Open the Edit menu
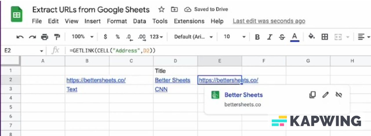Image resolution: width=371 pixels, height=136 pixels. click(53, 21)
